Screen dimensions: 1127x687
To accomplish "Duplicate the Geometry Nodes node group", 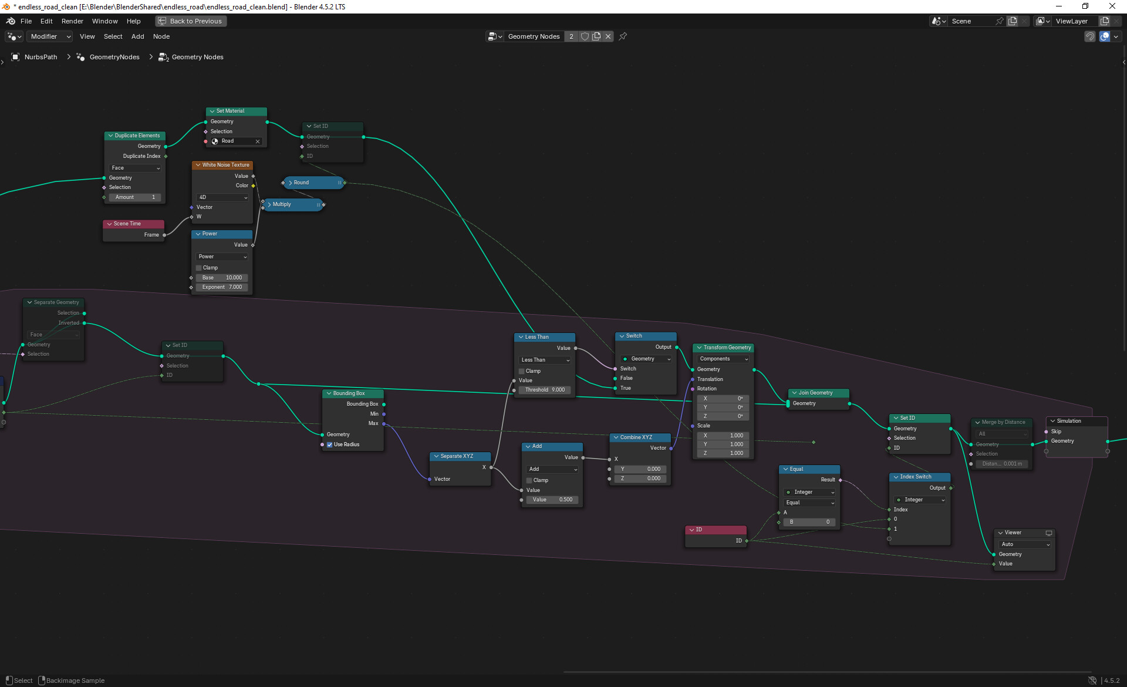I will [596, 36].
